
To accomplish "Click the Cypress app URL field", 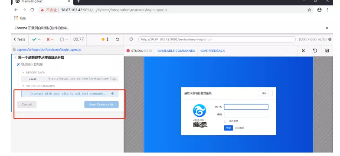I will [x=217, y=39].
